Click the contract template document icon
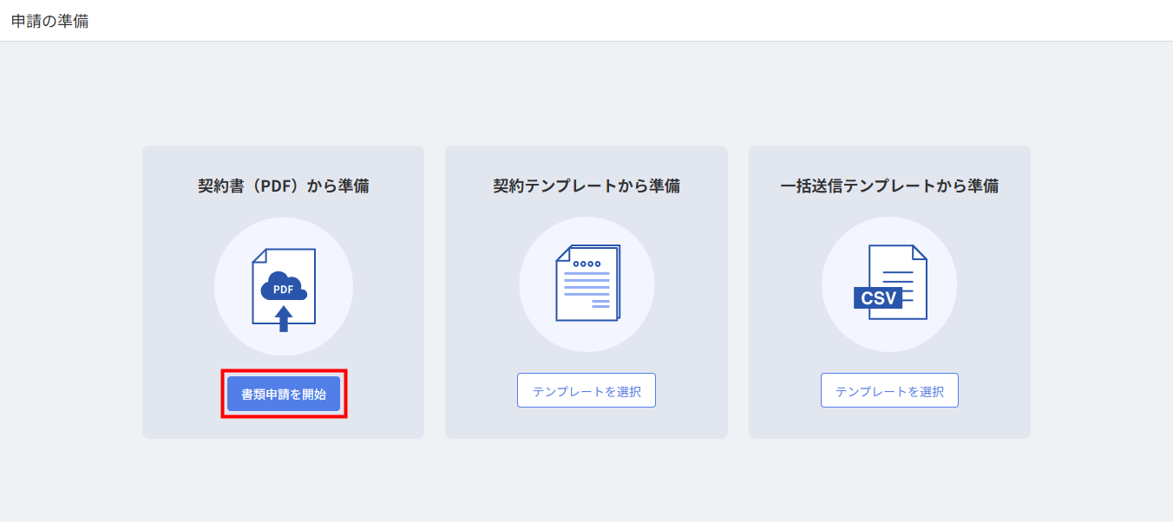 (587, 283)
